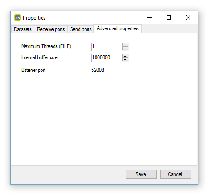Click the Listener port value 52008
The image size is (212, 196).
coord(98,70)
